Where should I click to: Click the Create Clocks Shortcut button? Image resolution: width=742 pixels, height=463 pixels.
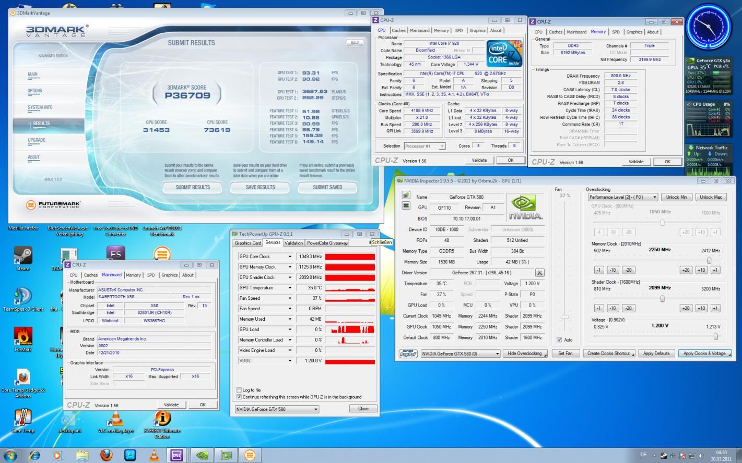pyautogui.click(x=609, y=354)
